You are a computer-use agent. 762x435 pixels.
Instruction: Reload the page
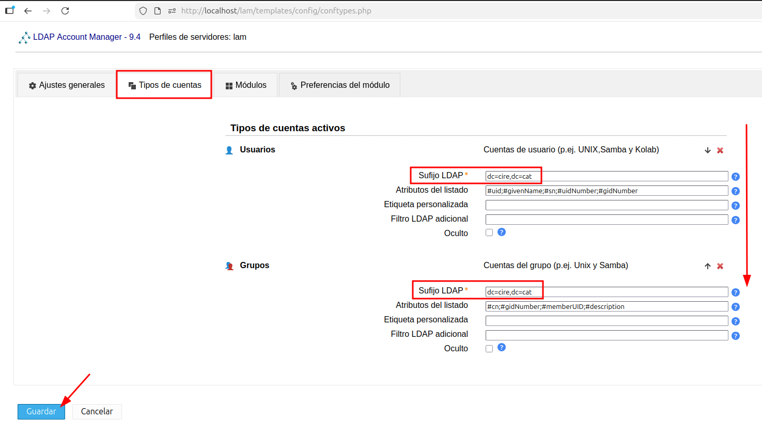(64, 10)
